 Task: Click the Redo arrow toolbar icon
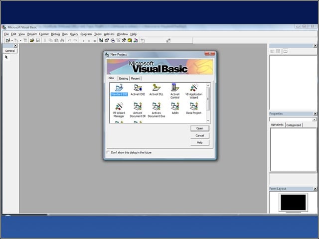pyautogui.click(x=75, y=40)
